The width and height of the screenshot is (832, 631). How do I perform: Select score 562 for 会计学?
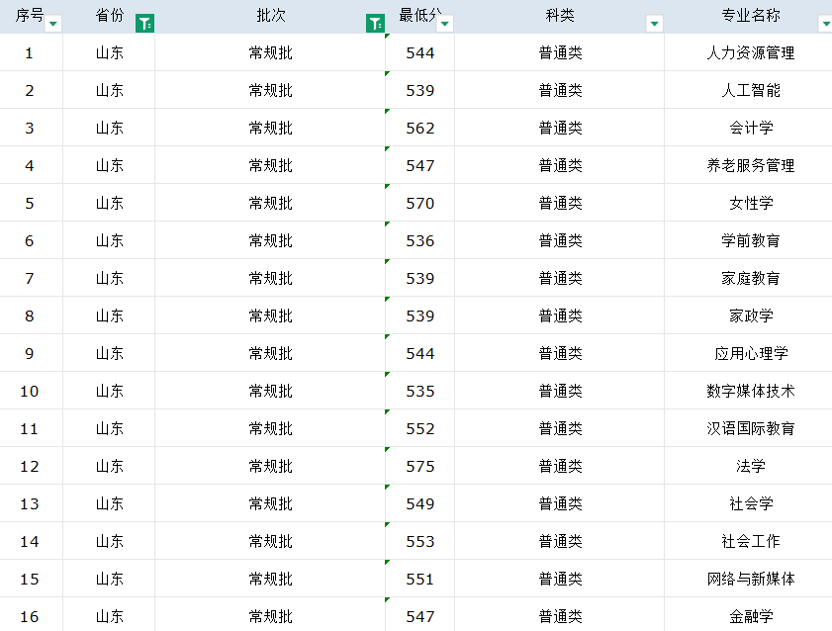click(419, 128)
